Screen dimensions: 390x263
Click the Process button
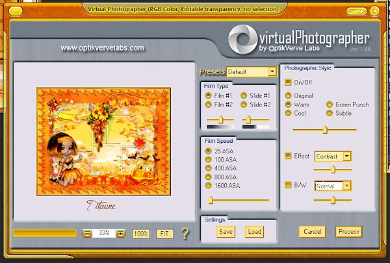pyautogui.click(x=348, y=232)
